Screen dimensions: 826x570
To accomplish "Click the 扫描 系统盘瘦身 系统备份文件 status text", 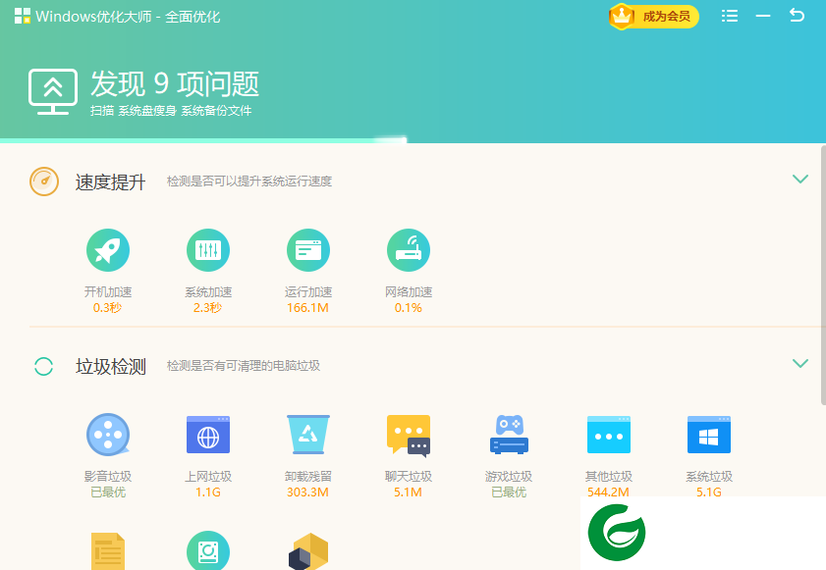I will point(171,111).
